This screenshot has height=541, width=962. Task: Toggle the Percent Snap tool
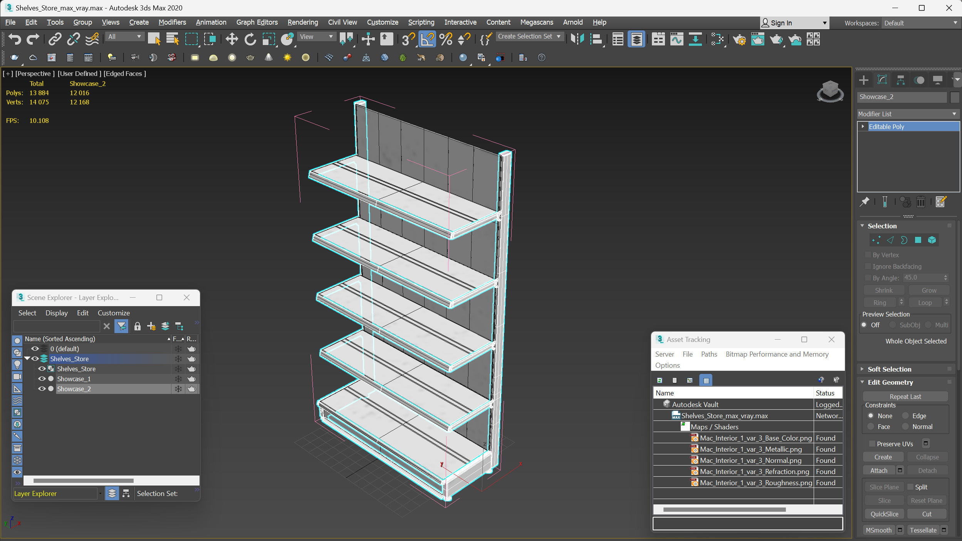coord(446,39)
